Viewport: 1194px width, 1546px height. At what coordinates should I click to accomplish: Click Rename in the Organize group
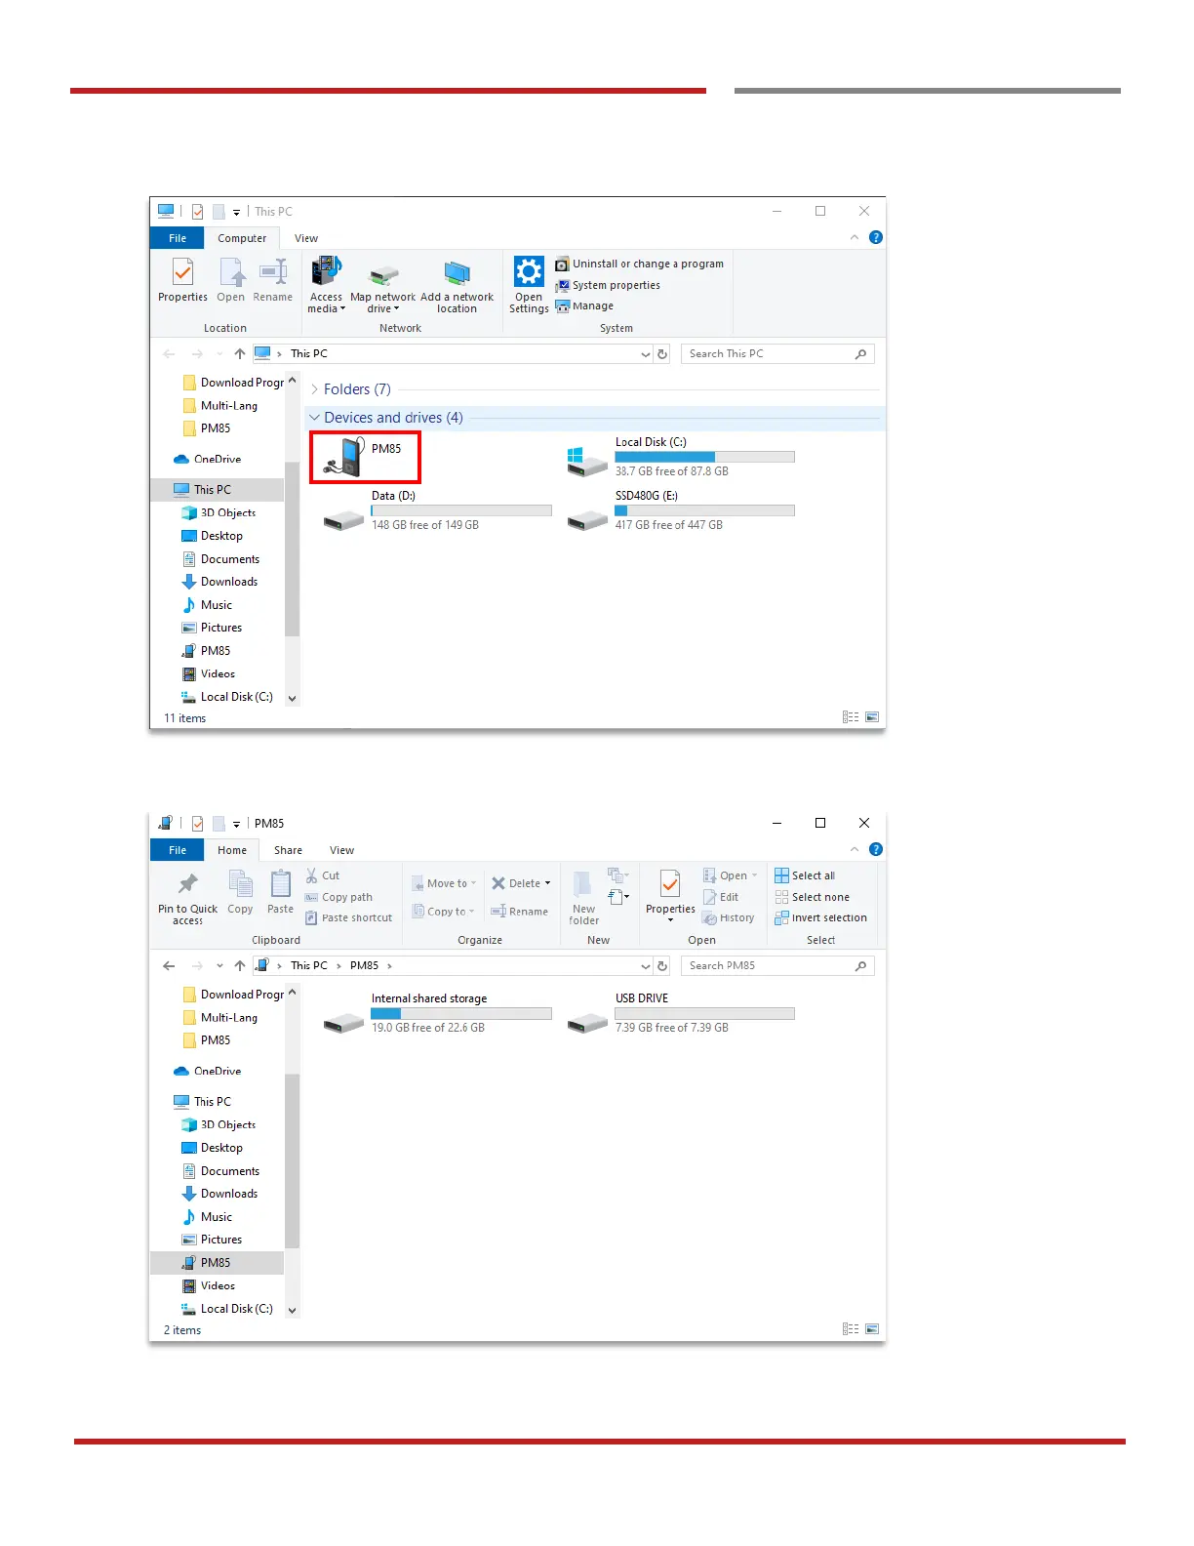click(x=519, y=912)
